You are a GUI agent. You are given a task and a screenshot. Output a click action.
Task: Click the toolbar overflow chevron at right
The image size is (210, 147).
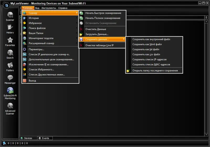point(206,17)
